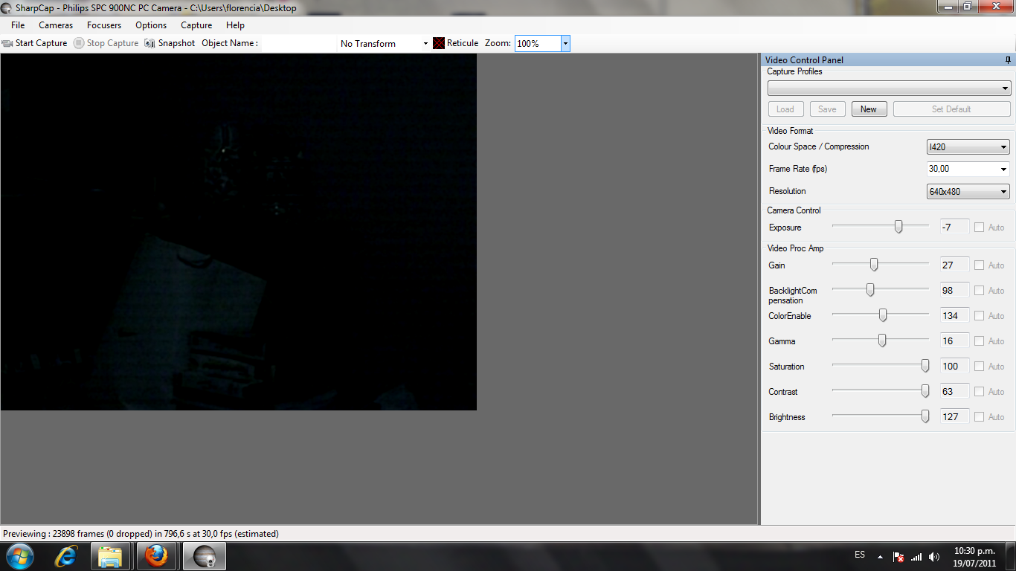Click the Stop Capture toolbar button
This screenshot has height=571, width=1016.
click(106, 43)
